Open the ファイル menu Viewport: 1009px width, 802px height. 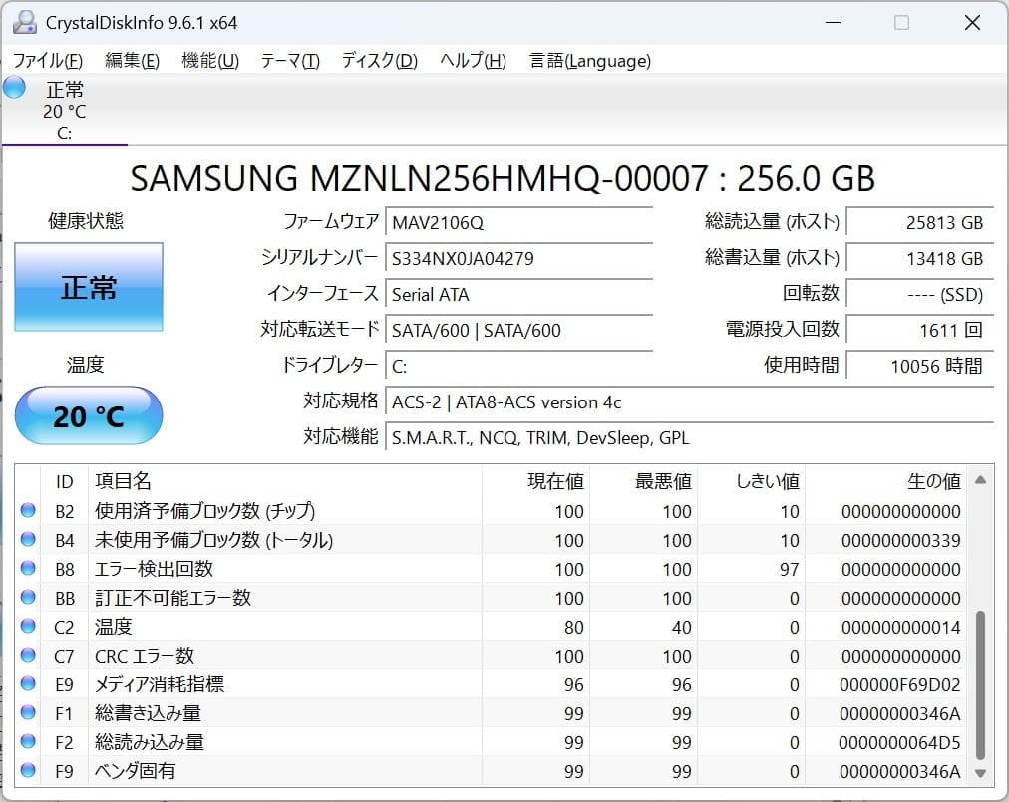(x=46, y=61)
